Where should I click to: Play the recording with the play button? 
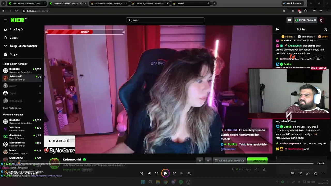(165, 173)
